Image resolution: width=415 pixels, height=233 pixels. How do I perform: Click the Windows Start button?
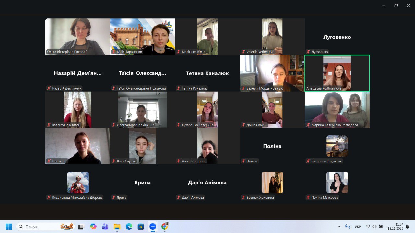[9, 227]
